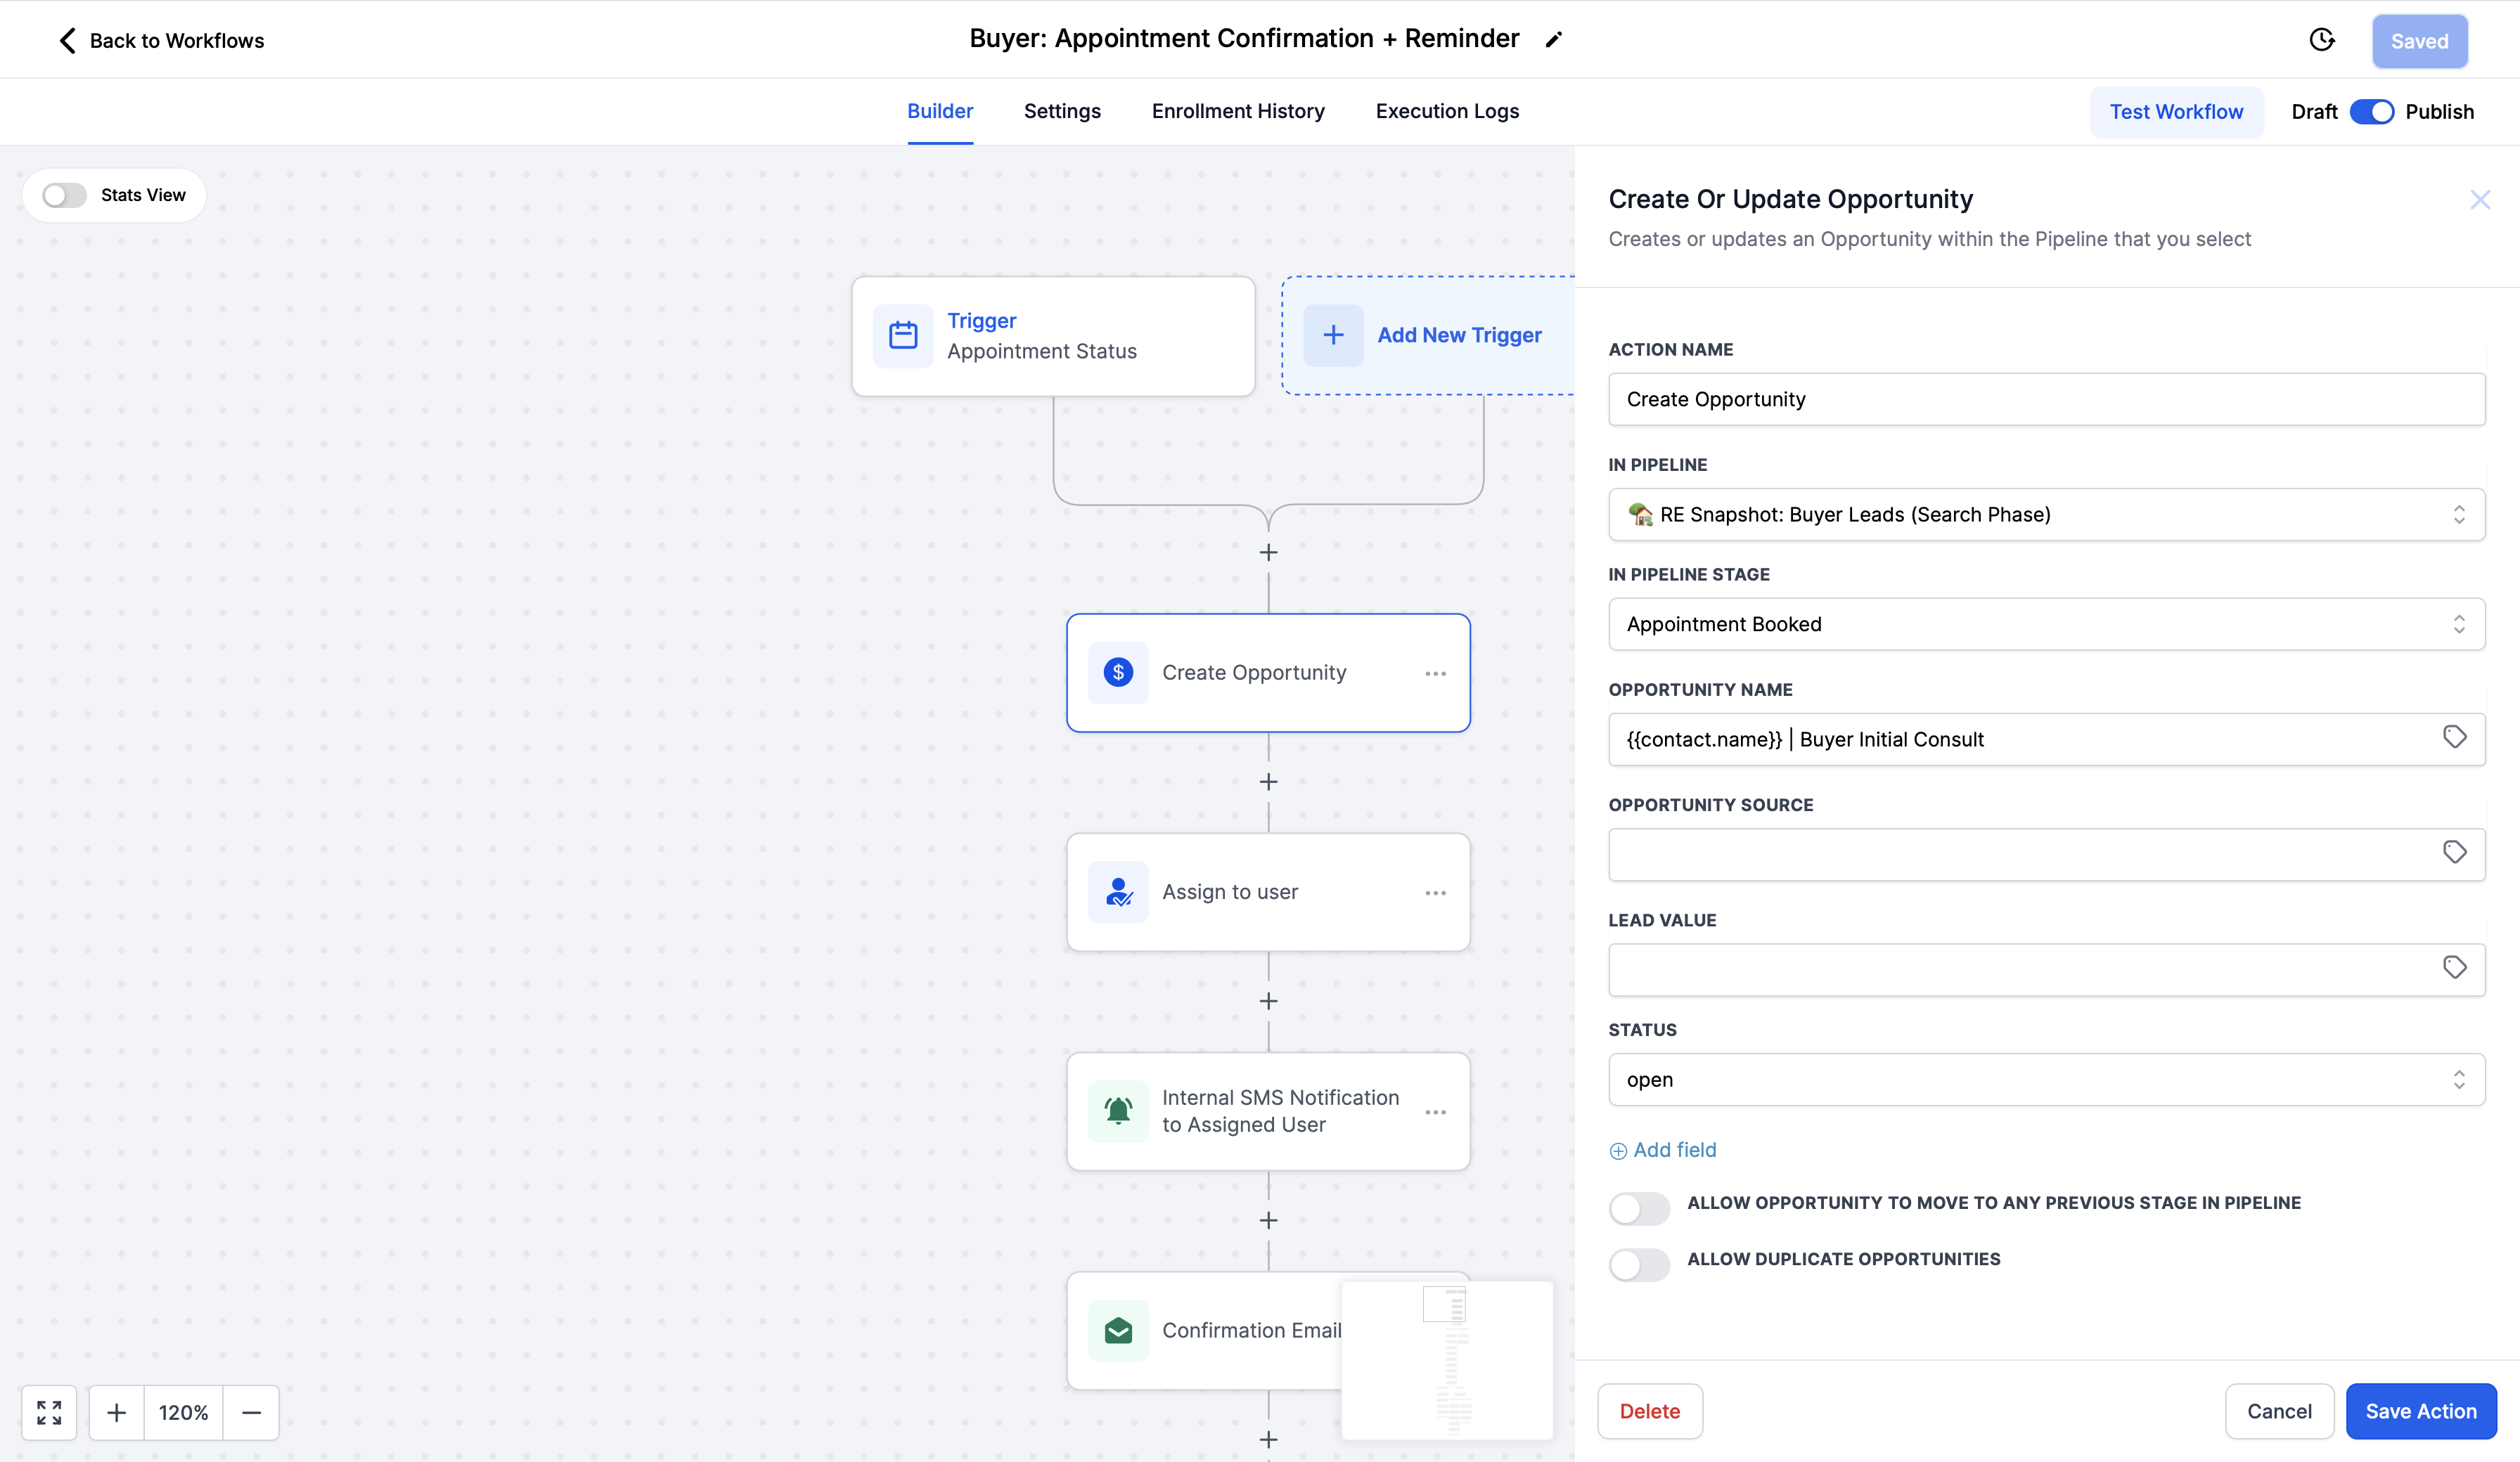Enable Allow Duplicate Opportunities toggle
2520x1462 pixels.
tap(1639, 1264)
